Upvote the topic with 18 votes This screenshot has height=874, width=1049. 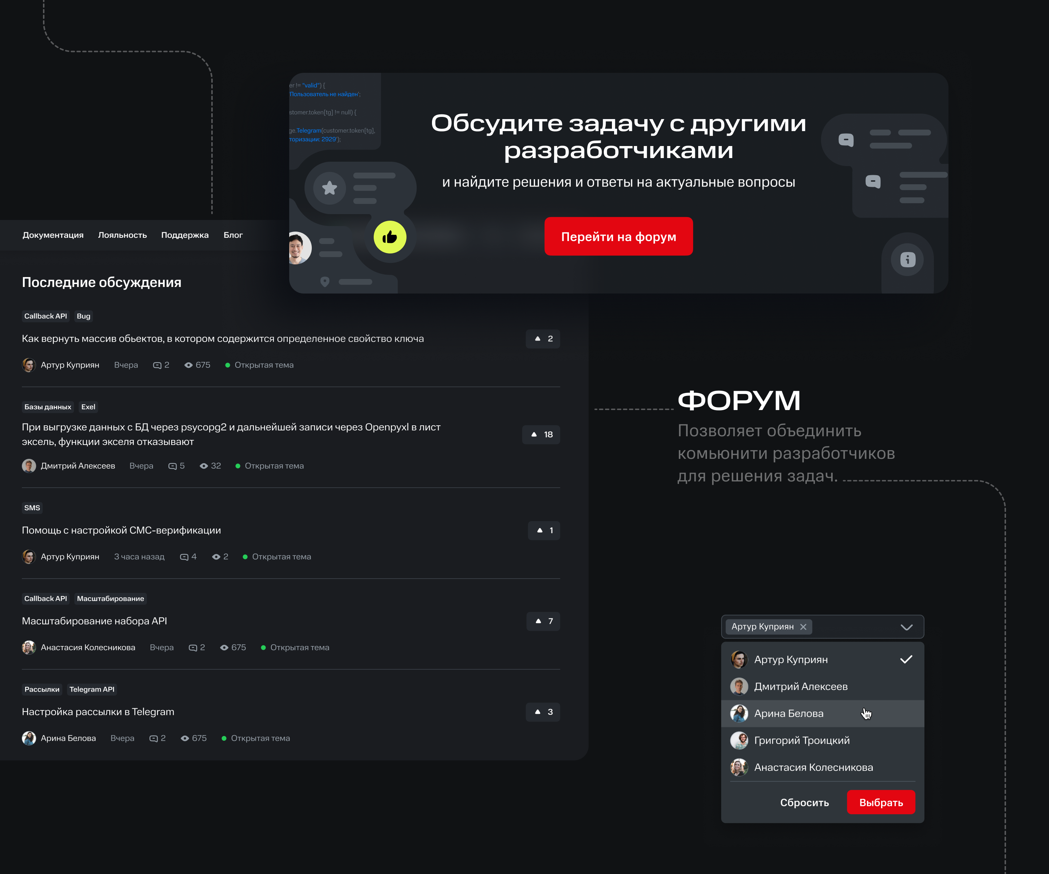[541, 434]
